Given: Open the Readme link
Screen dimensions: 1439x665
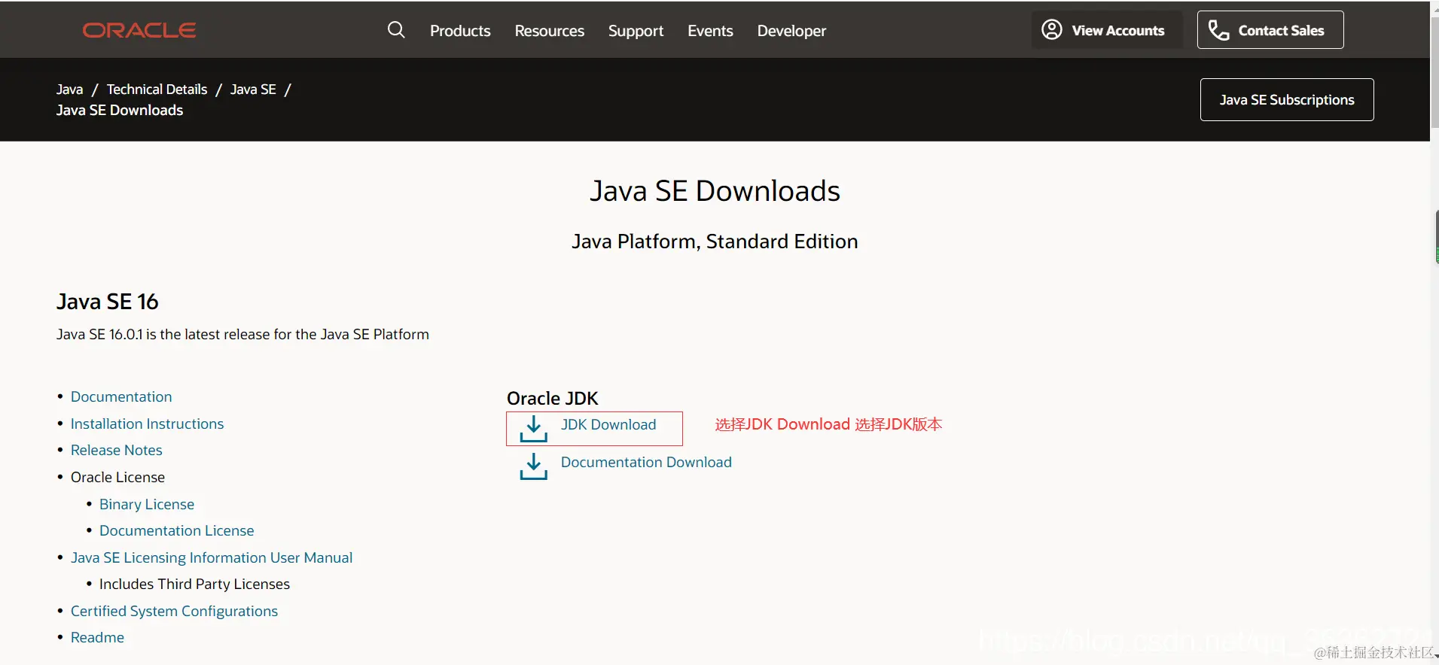Looking at the screenshot, I should (x=97, y=637).
